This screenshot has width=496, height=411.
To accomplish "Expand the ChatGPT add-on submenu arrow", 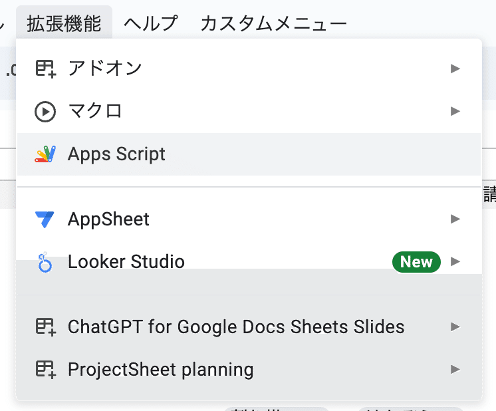I will pos(455,327).
